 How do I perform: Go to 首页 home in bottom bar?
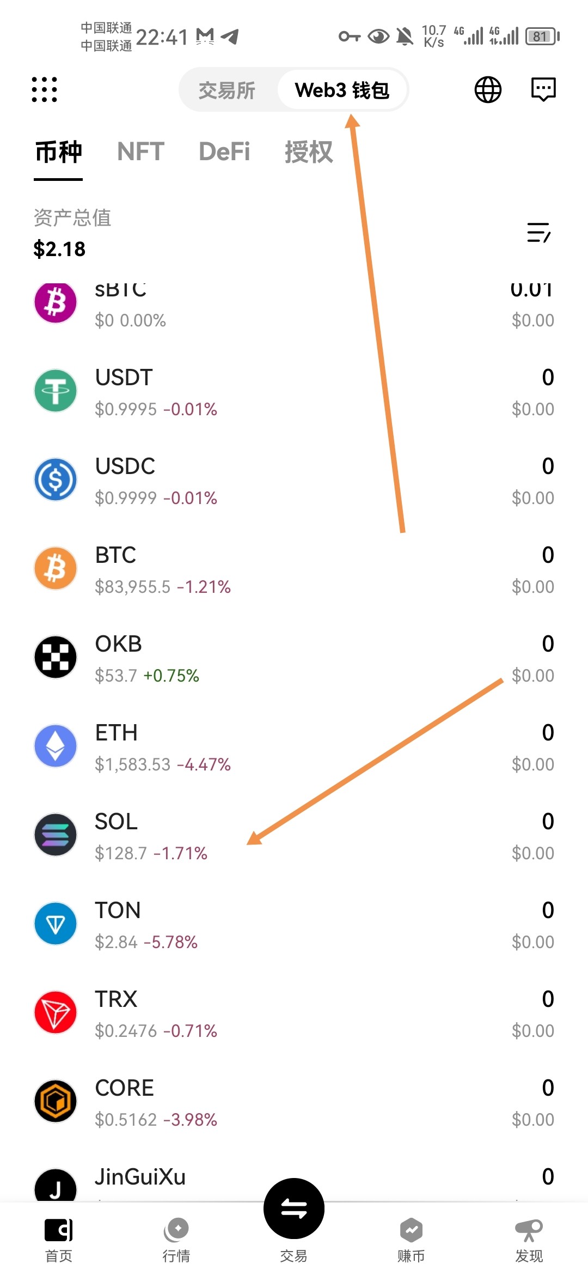[58, 1238]
